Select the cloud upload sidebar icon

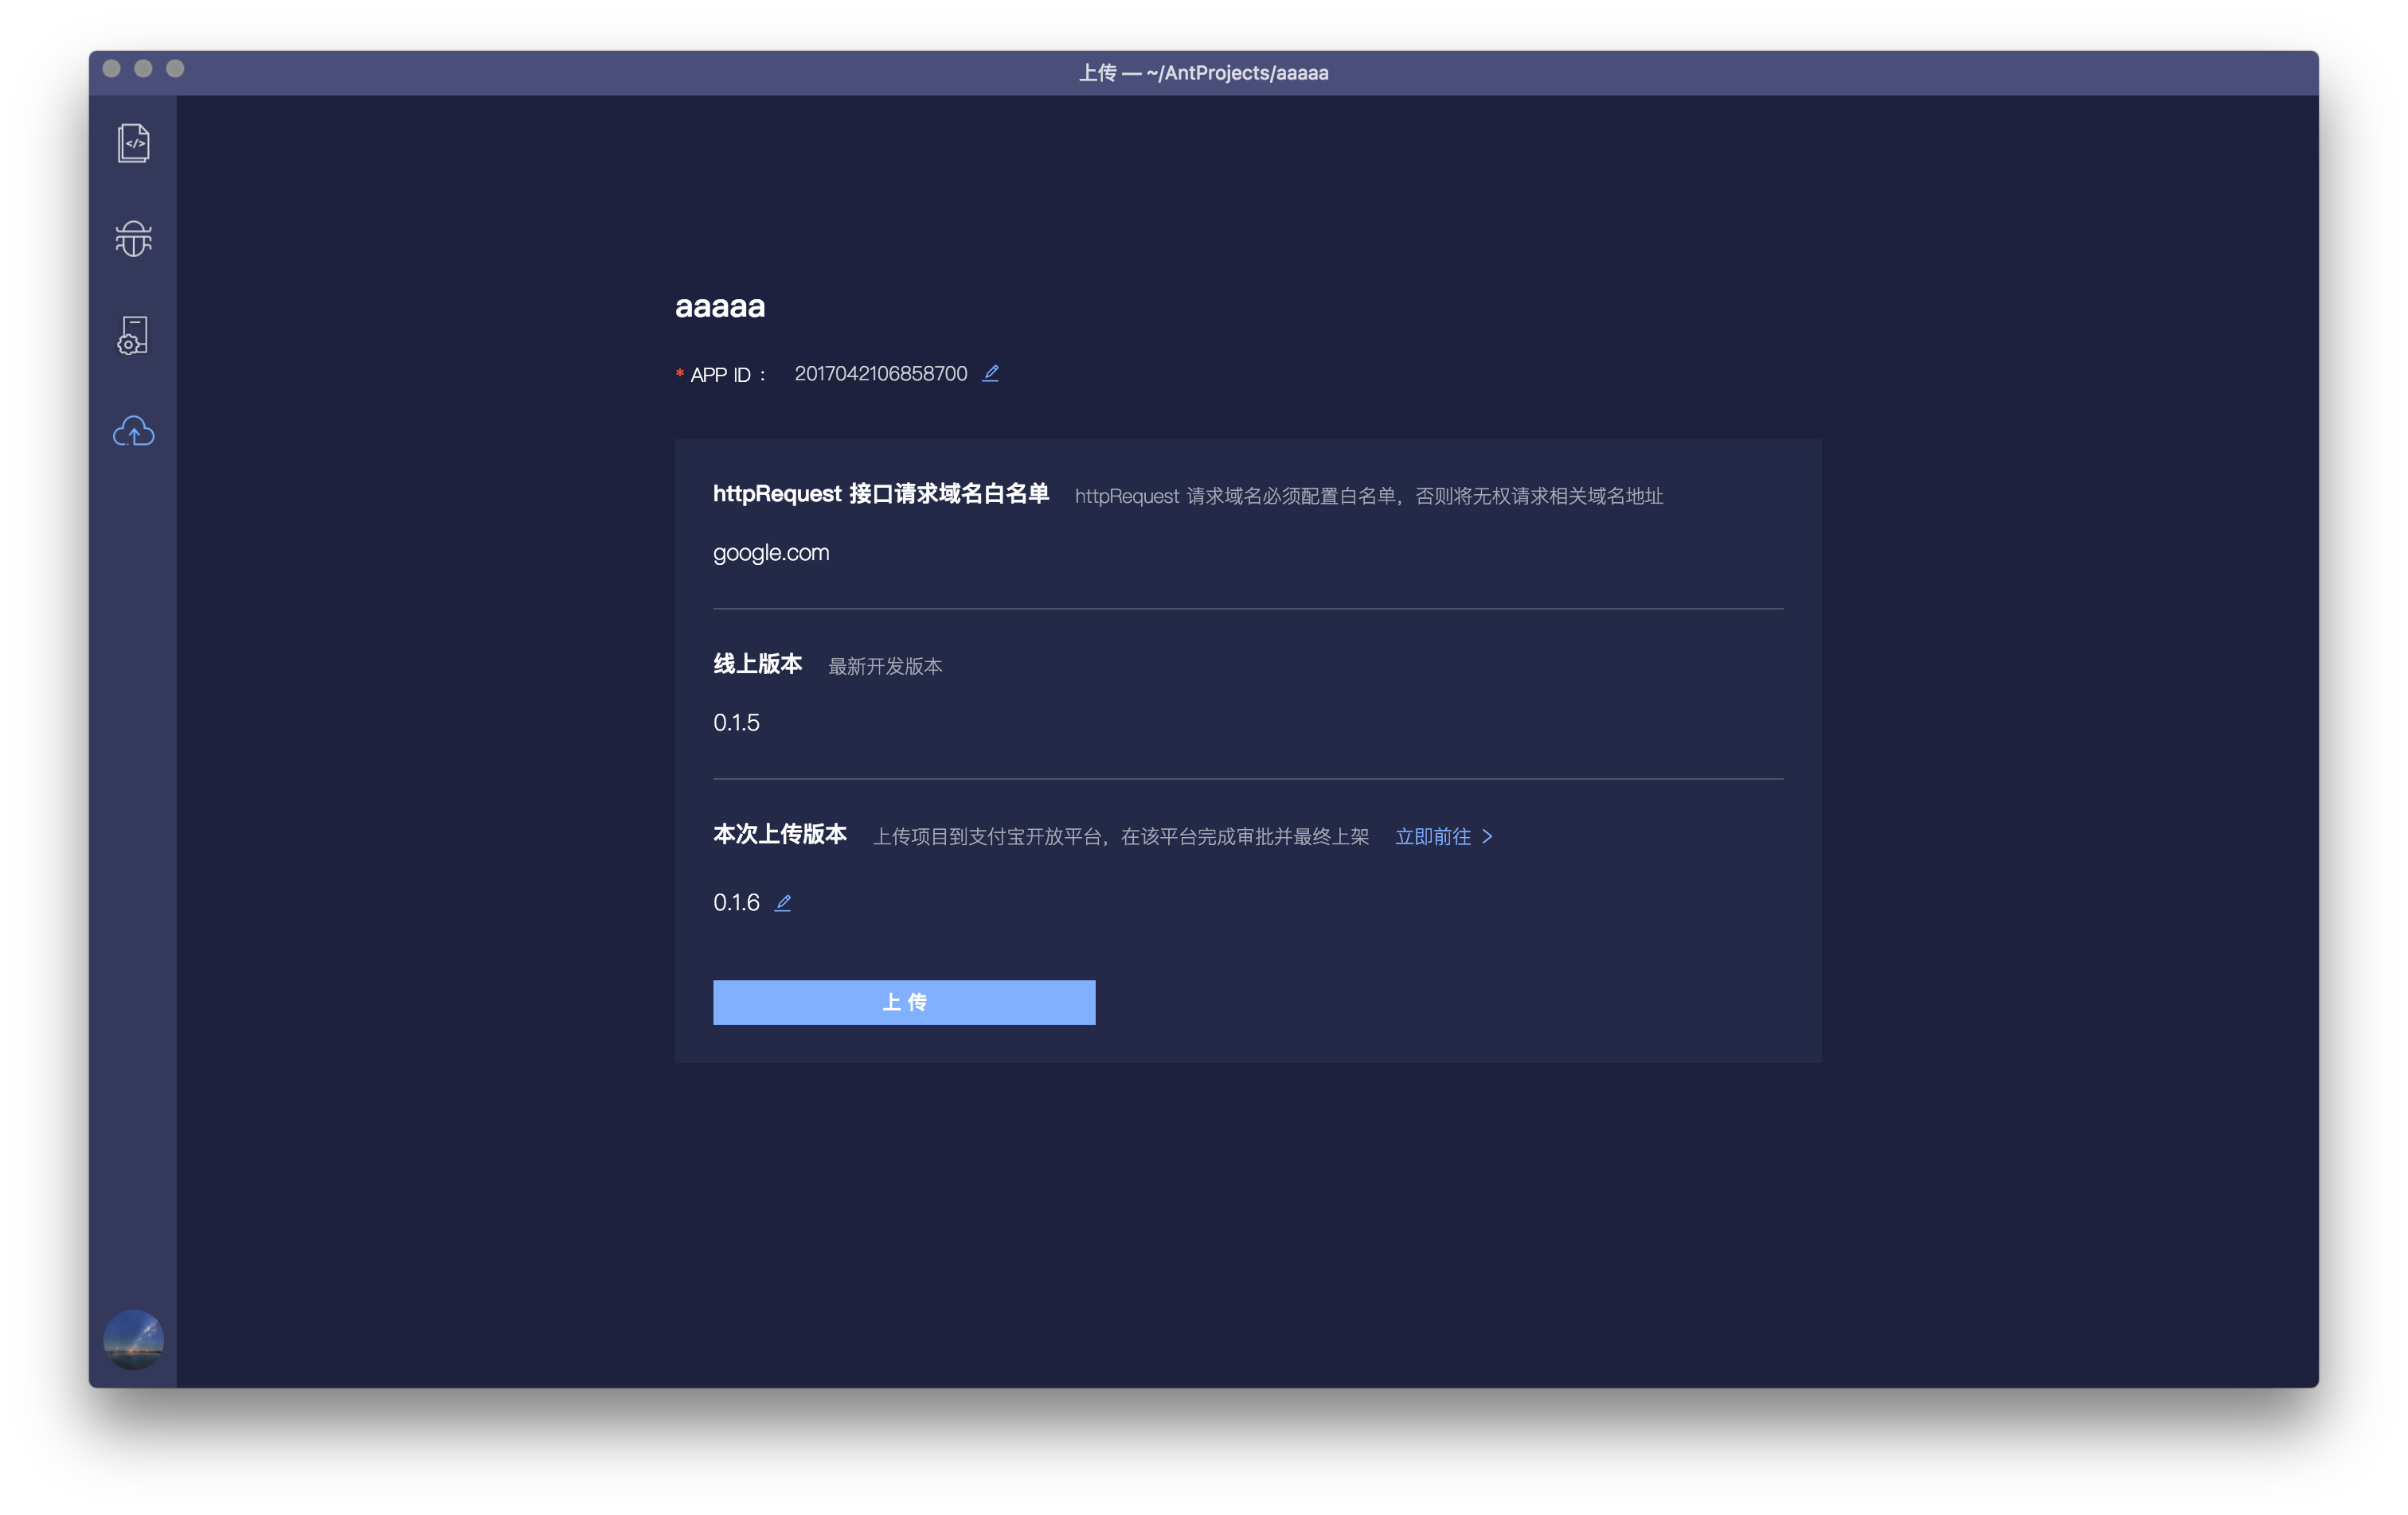click(x=133, y=432)
